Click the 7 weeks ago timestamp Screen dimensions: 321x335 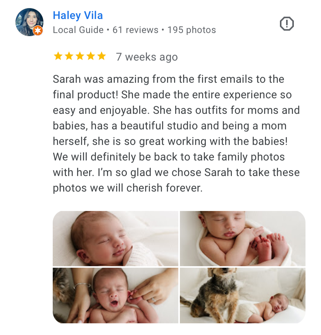click(x=147, y=57)
